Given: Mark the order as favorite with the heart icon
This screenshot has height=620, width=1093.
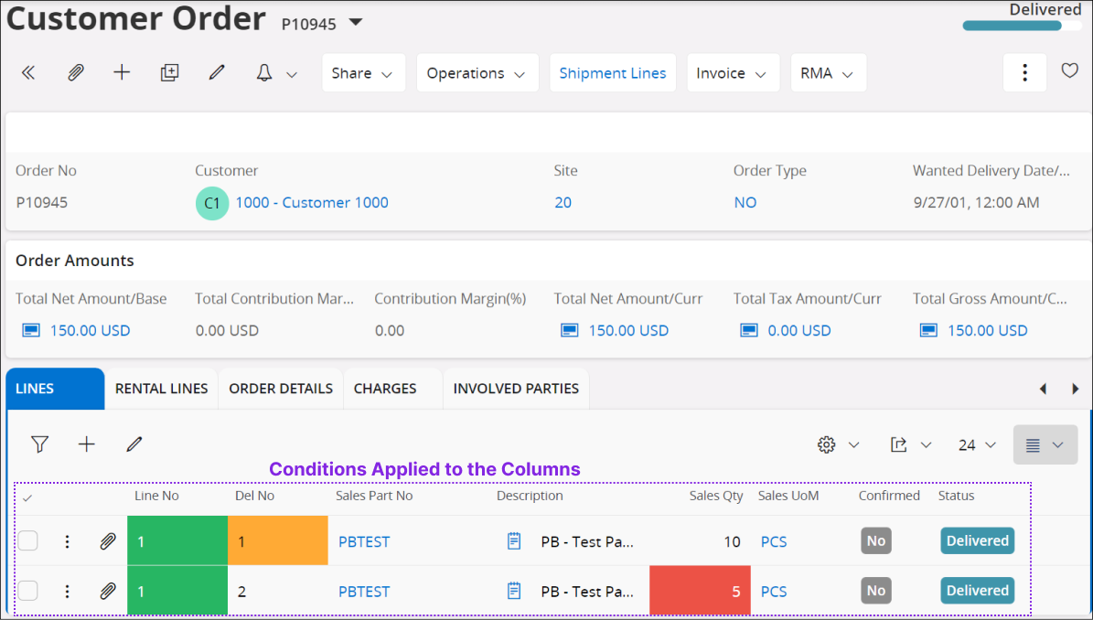Looking at the screenshot, I should tap(1069, 70).
